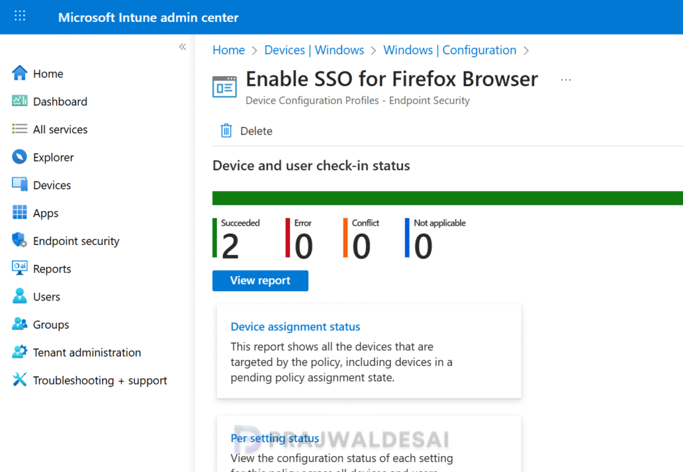Click the Device and user check-in status heading
This screenshot has width=683, height=472.
coord(311,166)
